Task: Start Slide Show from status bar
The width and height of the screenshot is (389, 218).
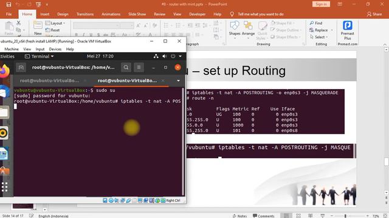Action: pos(323,216)
